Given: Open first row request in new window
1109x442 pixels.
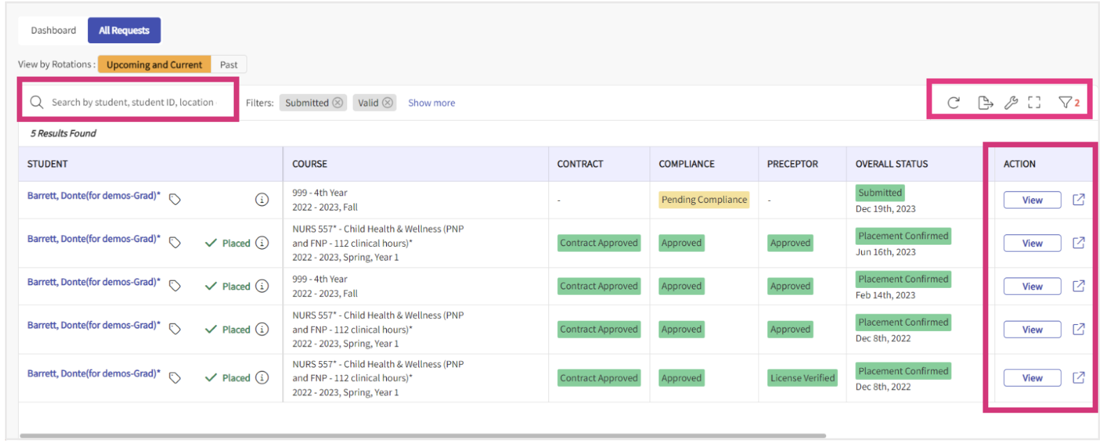Looking at the screenshot, I should click(x=1078, y=200).
